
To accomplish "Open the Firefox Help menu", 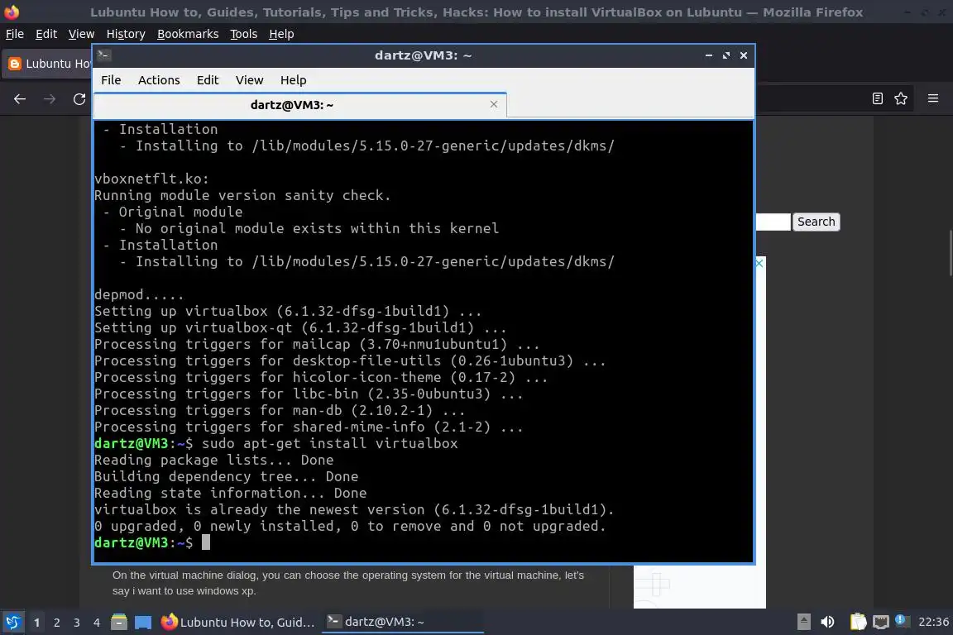I will point(281,34).
